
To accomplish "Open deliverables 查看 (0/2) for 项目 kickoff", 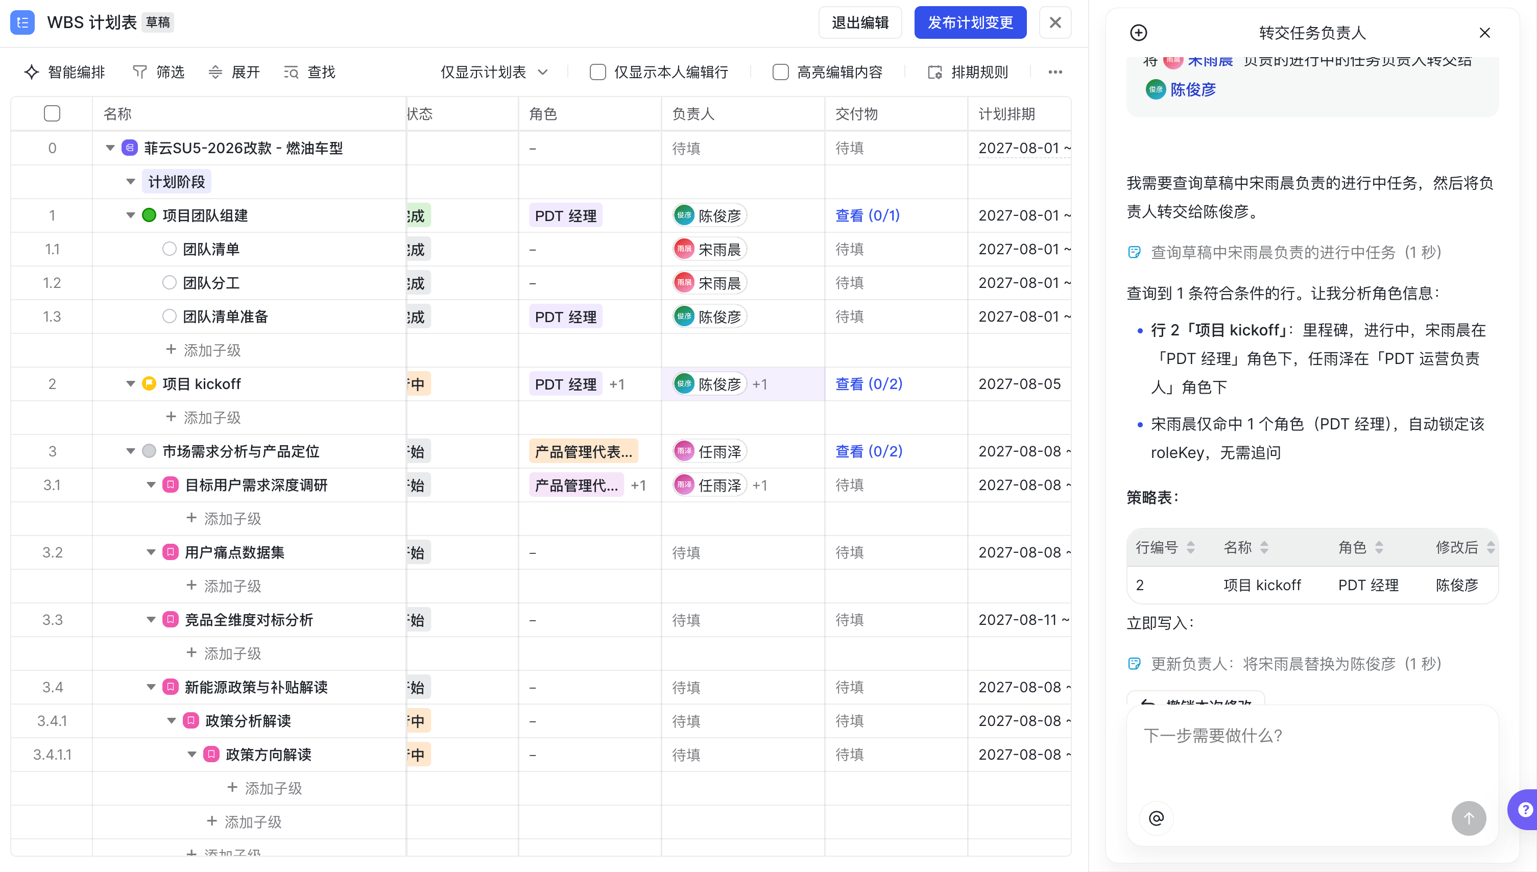I will (869, 383).
